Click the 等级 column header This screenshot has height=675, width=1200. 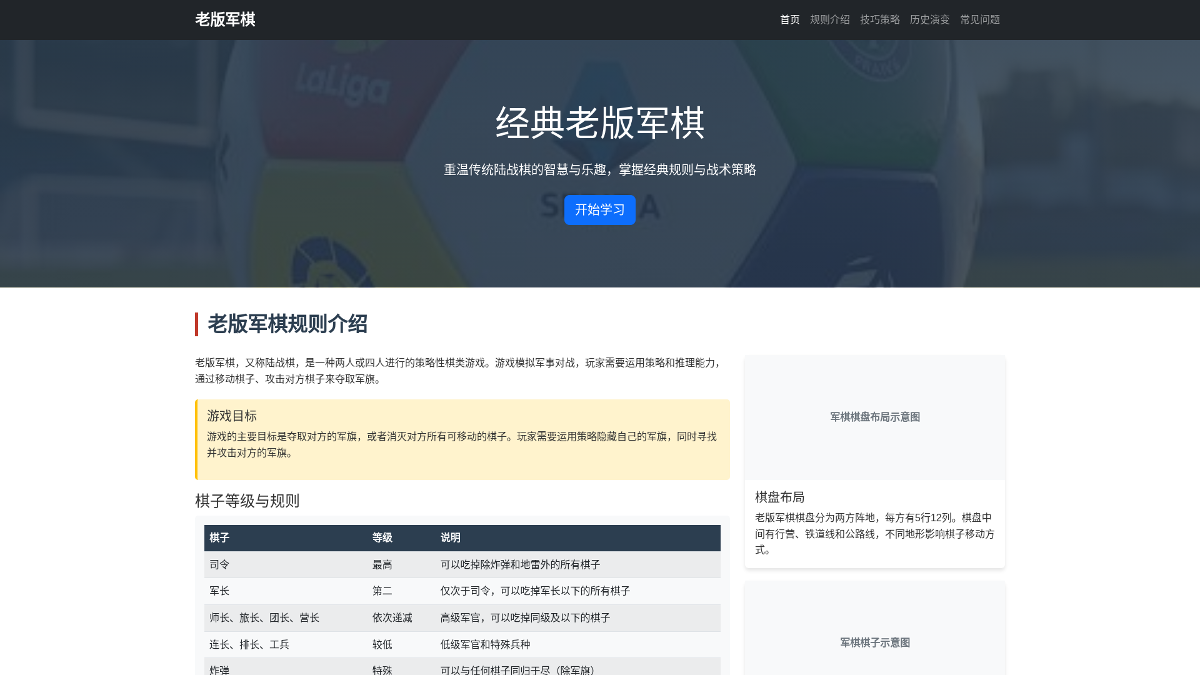[401, 537]
